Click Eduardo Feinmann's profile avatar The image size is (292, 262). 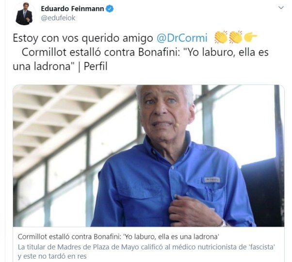[x=24, y=14]
